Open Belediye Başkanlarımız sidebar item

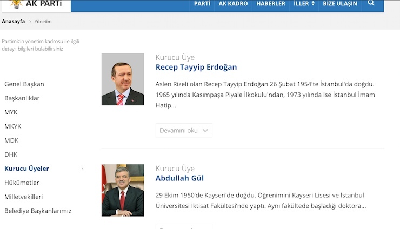(x=38, y=211)
